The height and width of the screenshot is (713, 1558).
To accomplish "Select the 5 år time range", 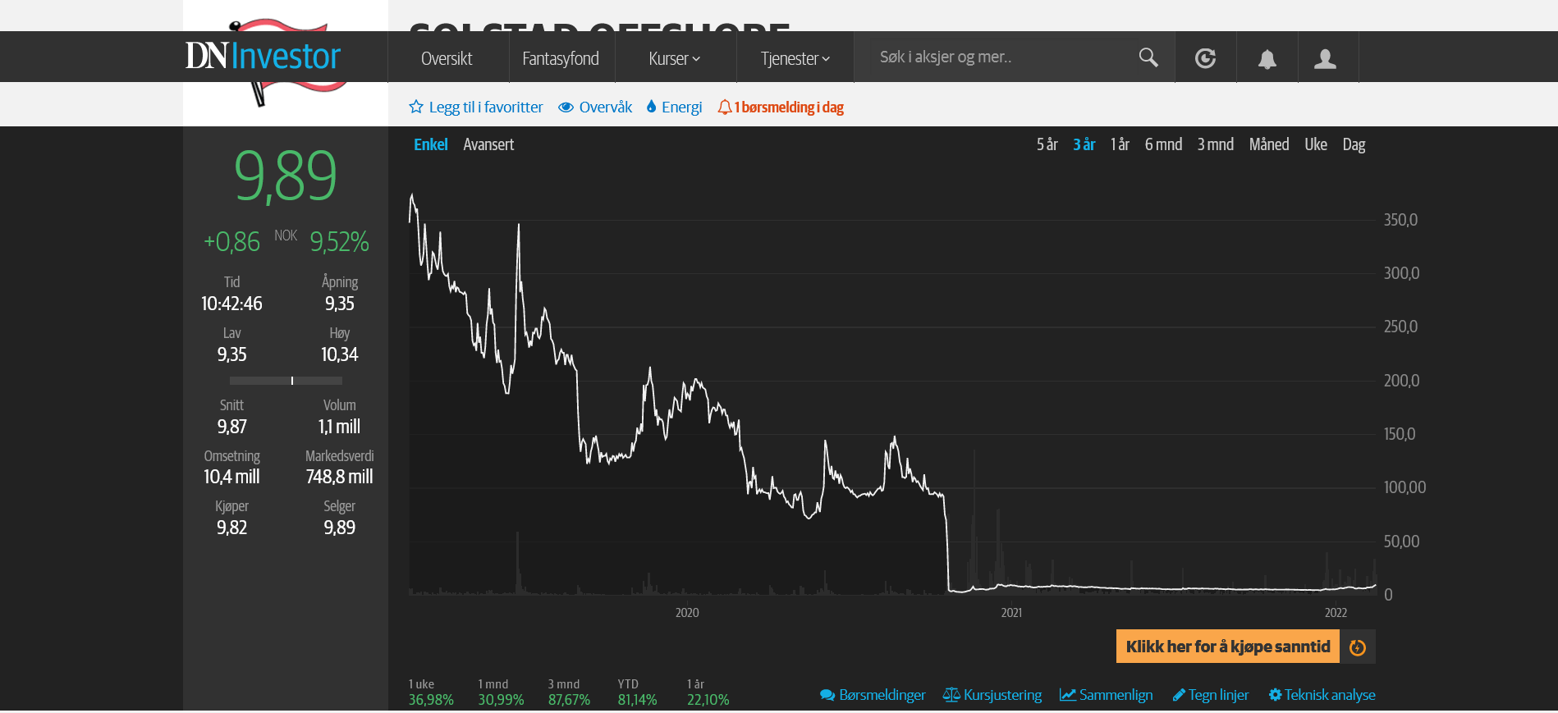I will tap(1047, 144).
